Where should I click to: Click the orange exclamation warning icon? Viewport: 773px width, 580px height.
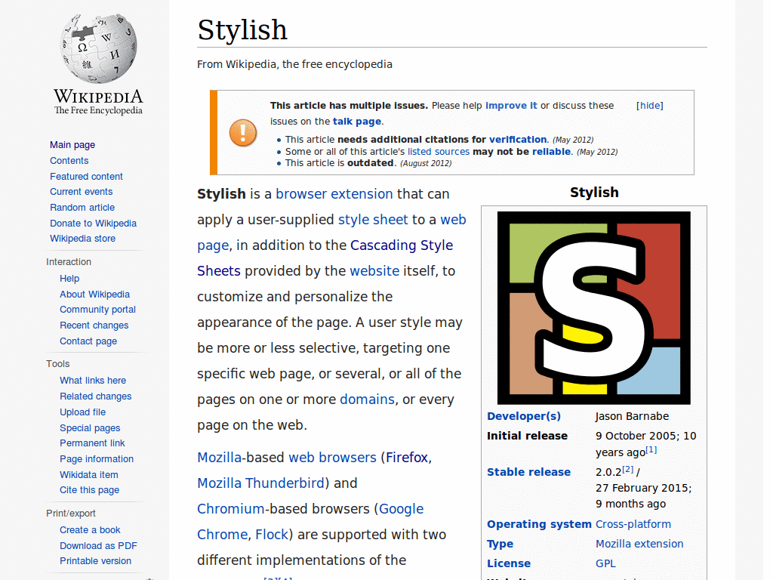tap(243, 133)
